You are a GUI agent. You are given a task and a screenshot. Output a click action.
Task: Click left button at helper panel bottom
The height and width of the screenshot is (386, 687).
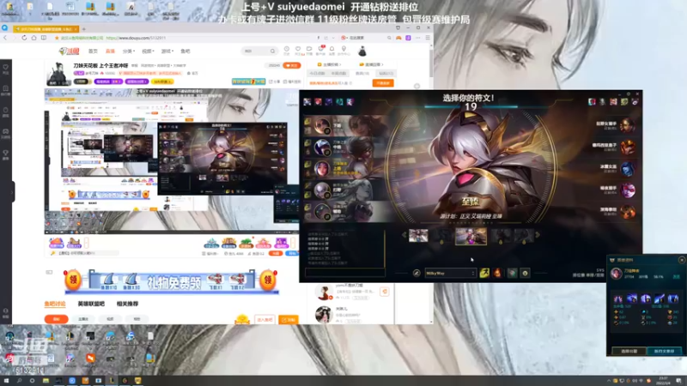tap(629, 351)
